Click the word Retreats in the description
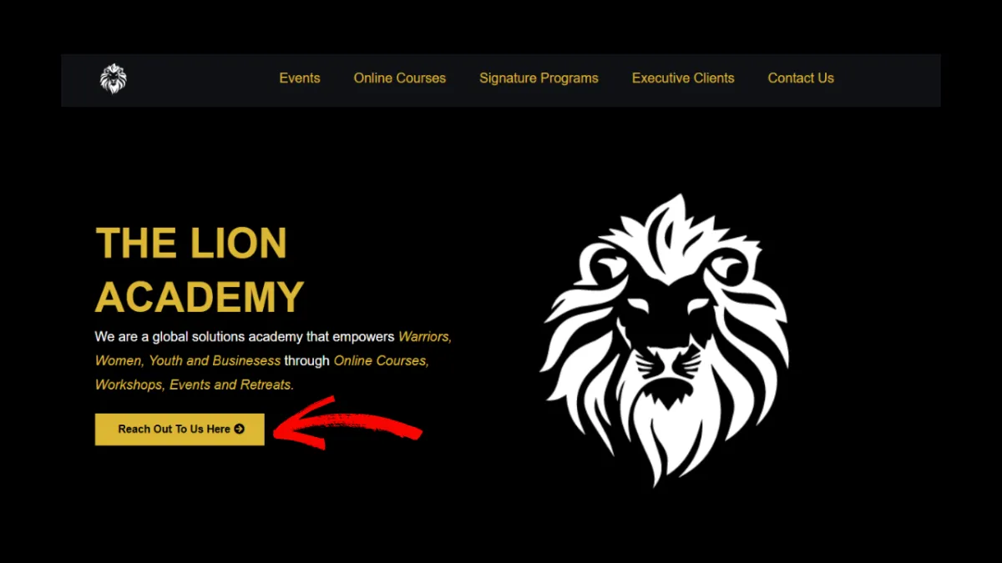This screenshot has width=1002, height=563. [267, 385]
